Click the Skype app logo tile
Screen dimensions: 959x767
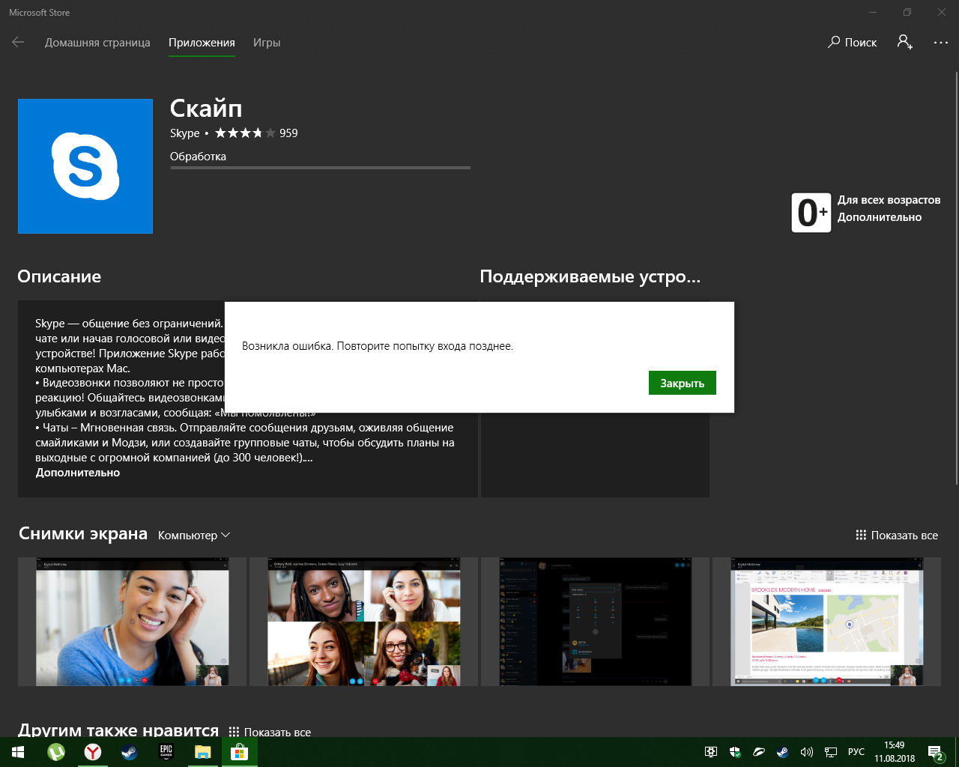pyautogui.click(x=85, y=166)
